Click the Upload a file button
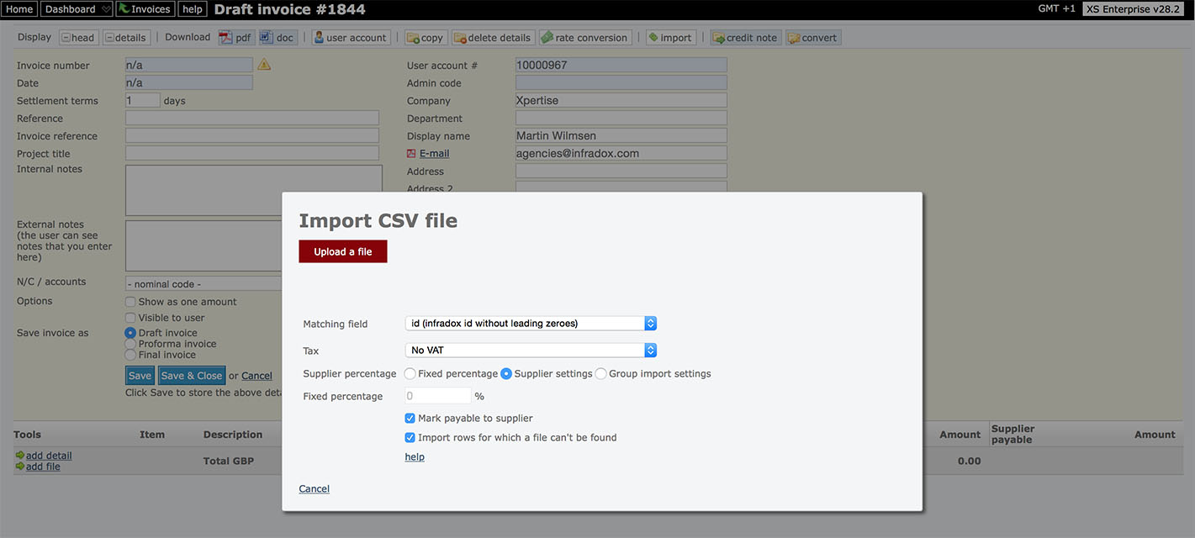1195x538 pixels. (343, 251)
